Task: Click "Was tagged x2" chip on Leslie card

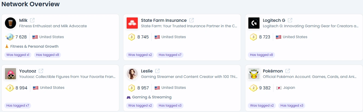Action: coord(140,105)
